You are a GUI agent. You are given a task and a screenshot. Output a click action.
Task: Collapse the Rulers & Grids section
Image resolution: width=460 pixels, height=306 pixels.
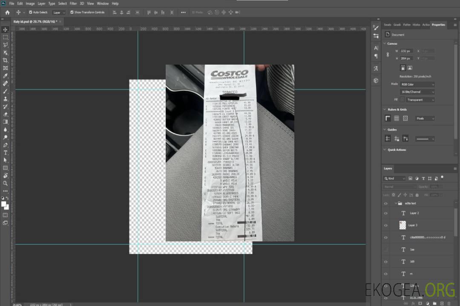[x=385, y=110]
